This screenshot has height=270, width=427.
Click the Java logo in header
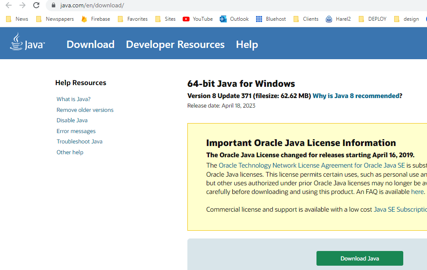pyautogui.click(x=27, y=42)
